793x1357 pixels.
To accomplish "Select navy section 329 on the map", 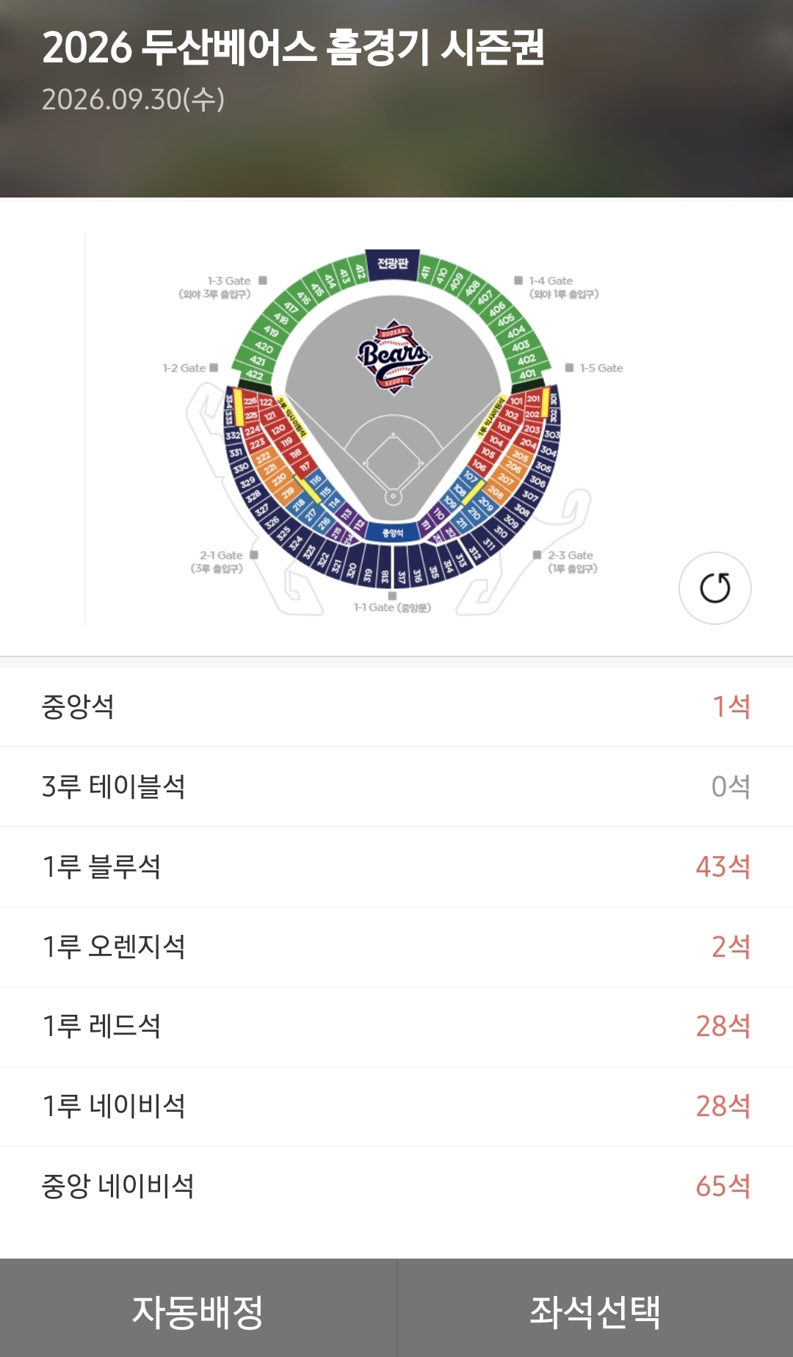I will [x=247, y=482].
